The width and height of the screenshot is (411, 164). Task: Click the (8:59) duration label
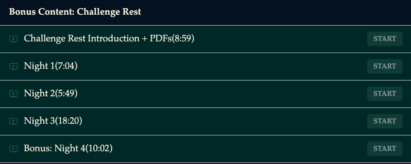coord(183,39)
